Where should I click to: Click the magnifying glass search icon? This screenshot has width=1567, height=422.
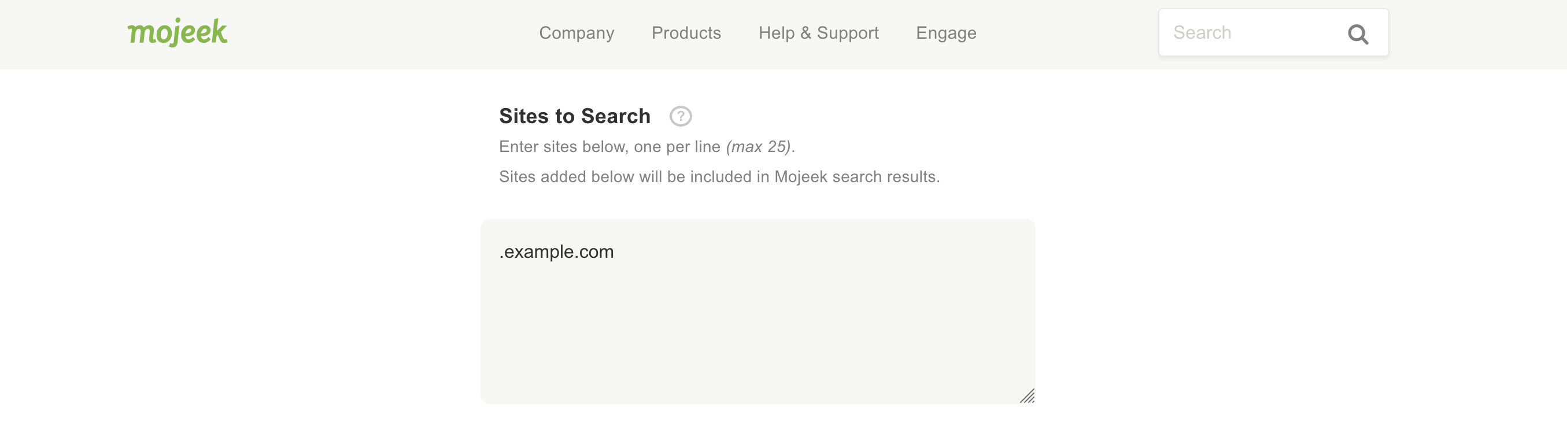tap(1358, 34)
